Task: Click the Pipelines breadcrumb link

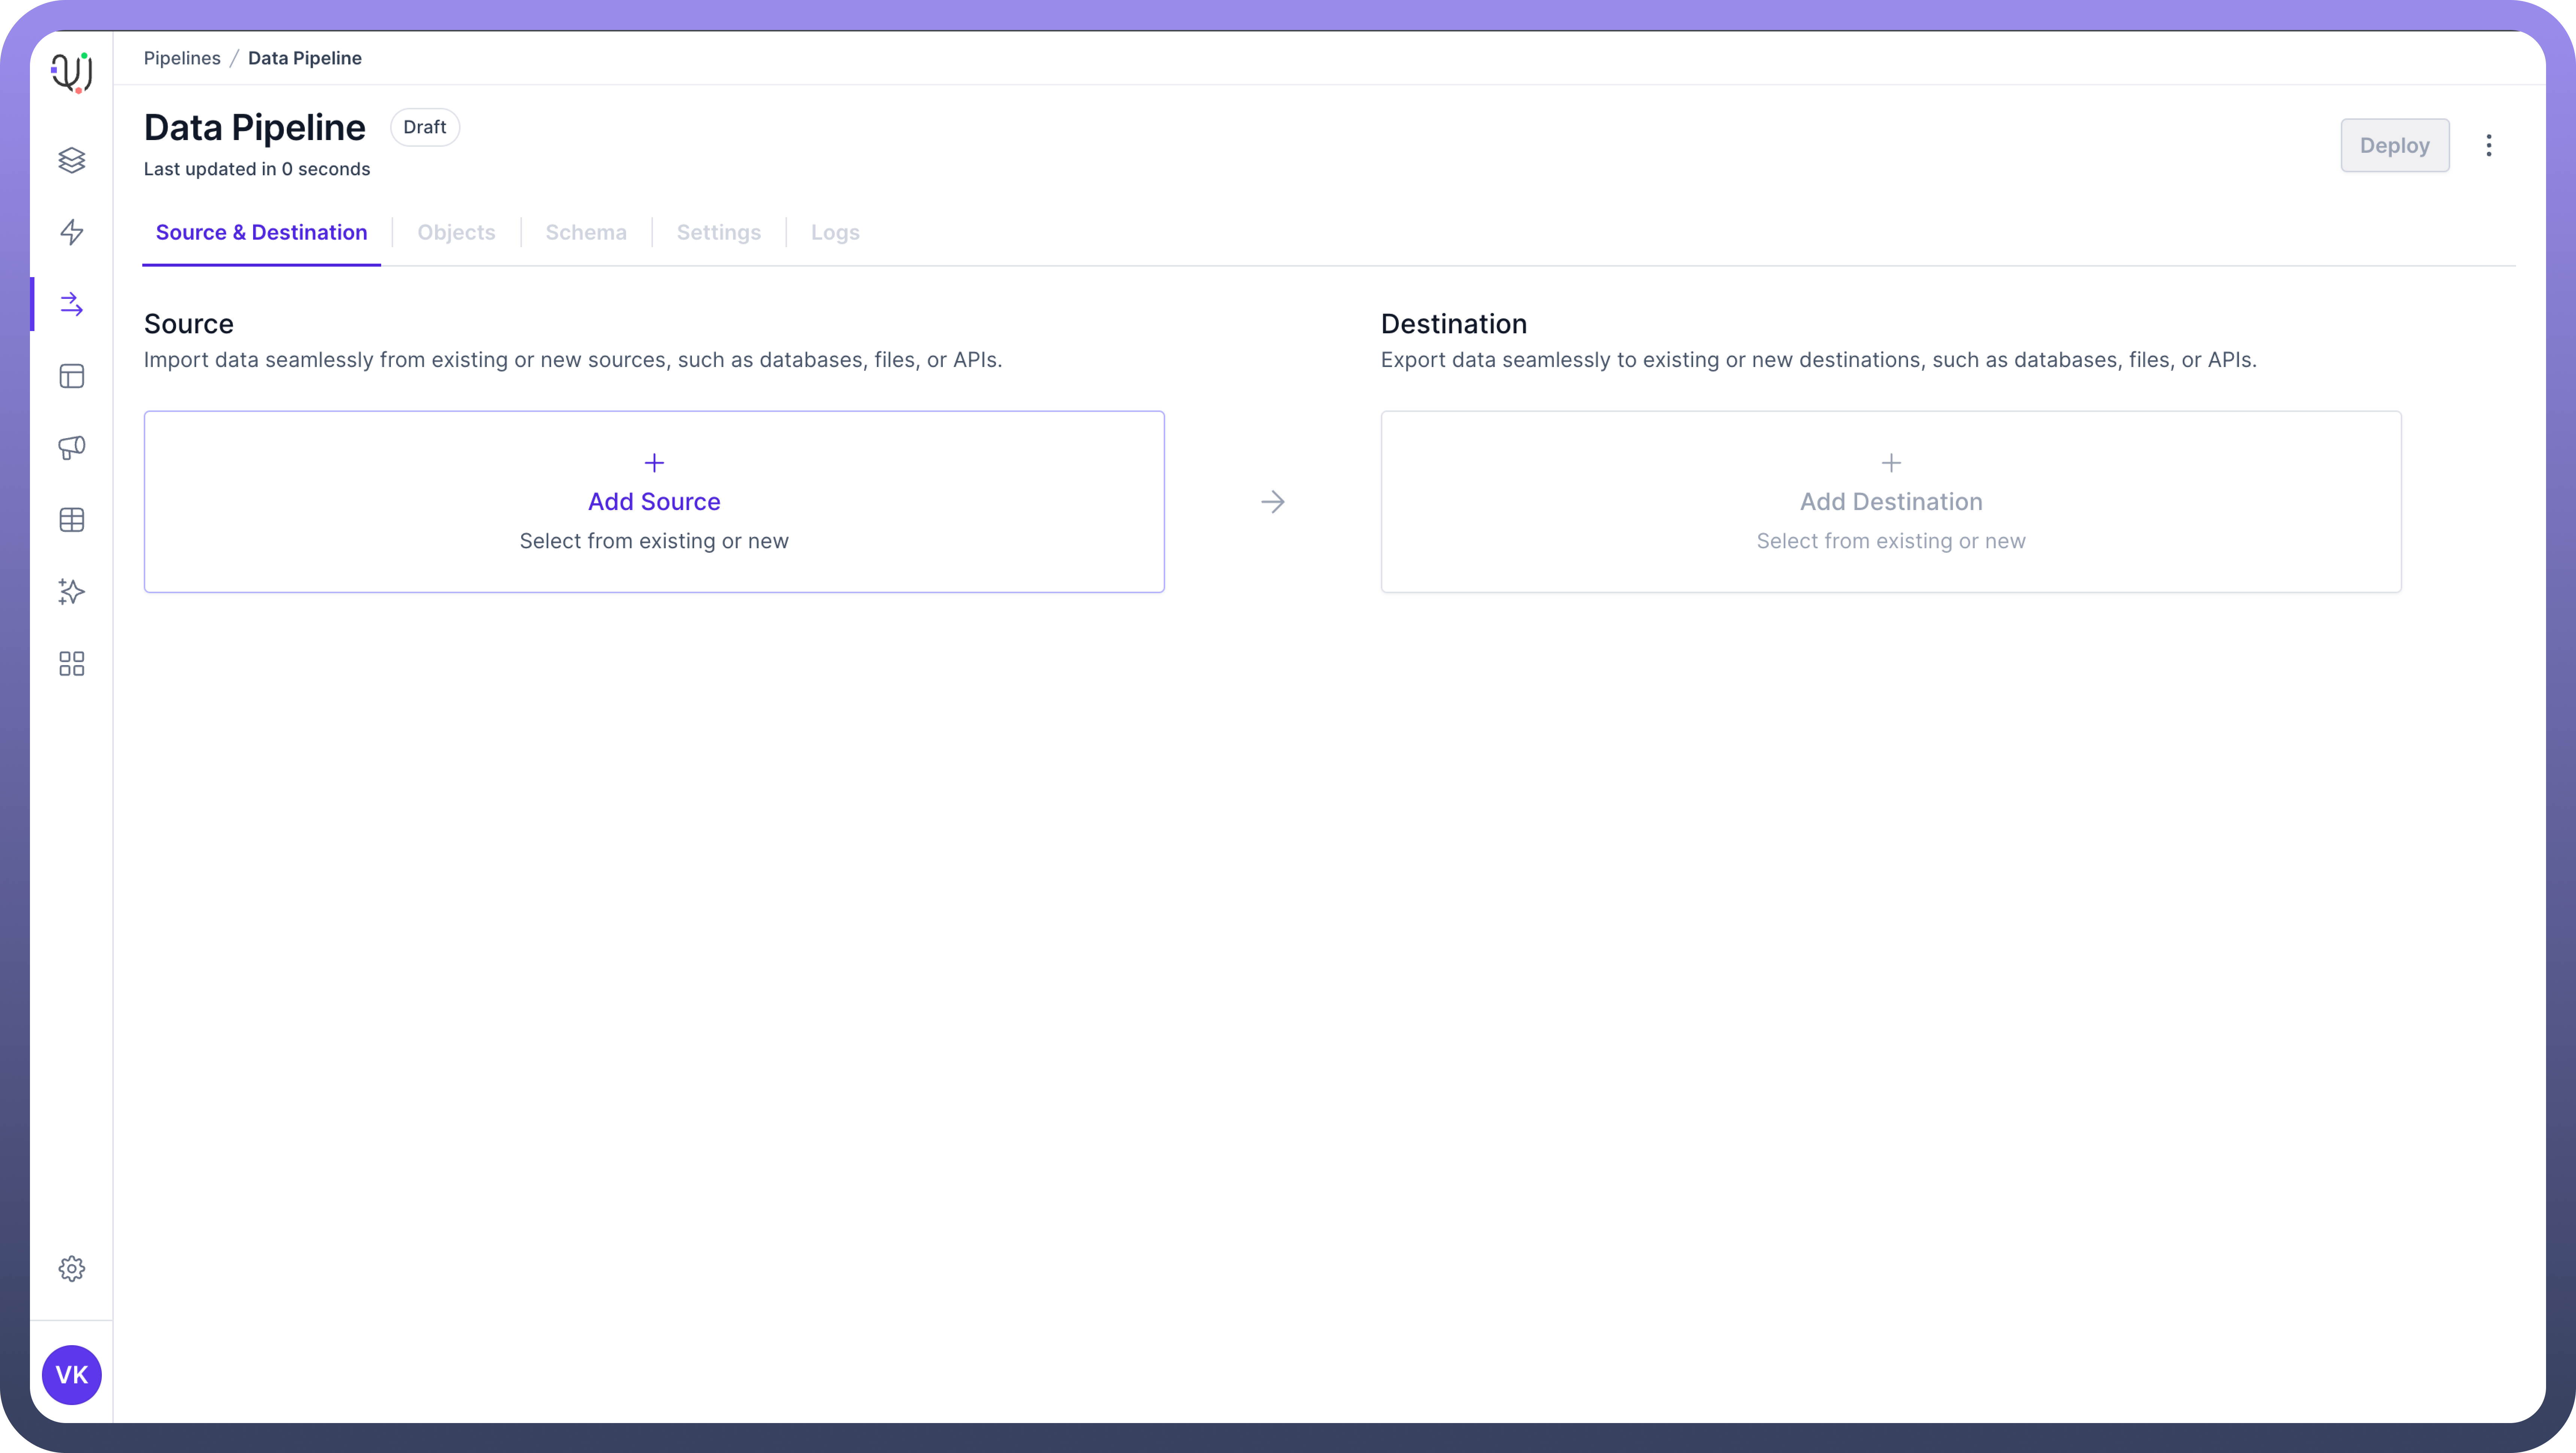Action: point(182,58)
